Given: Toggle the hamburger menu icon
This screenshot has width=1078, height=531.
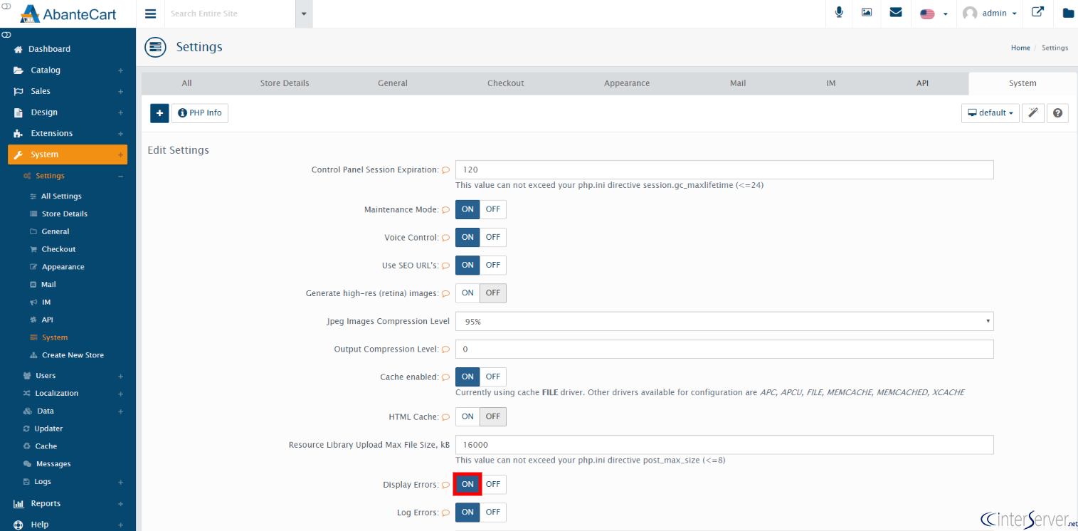Looking at the screenshot, I should click(x=150, y=14).
